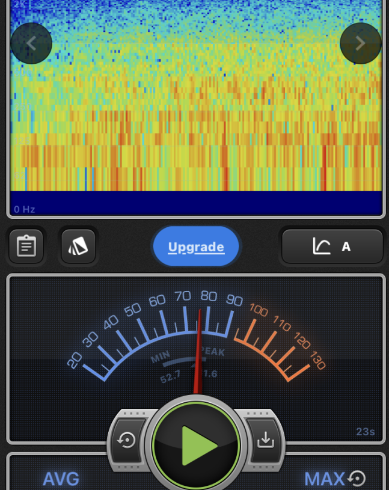Tap the AVG label
Screen dimensions: 389x490
tap(61, 479)
